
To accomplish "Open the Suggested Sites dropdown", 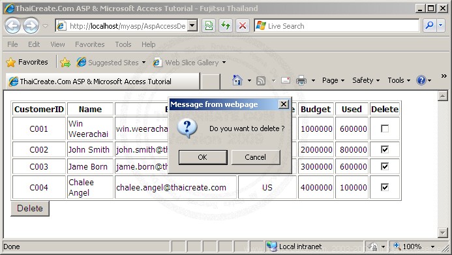I will pos(111,62).
